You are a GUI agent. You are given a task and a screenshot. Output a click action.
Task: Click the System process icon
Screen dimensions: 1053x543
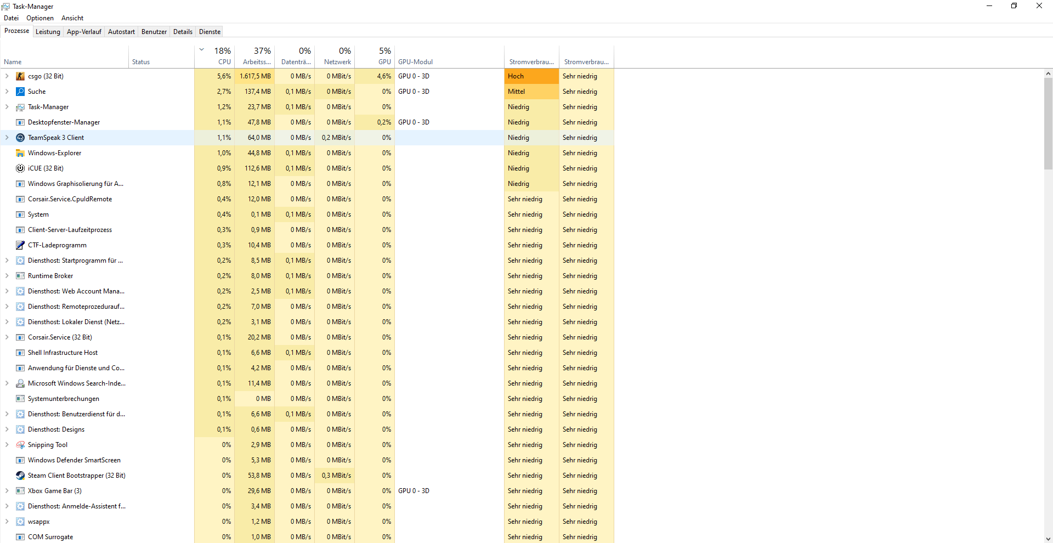pos(20,214)
